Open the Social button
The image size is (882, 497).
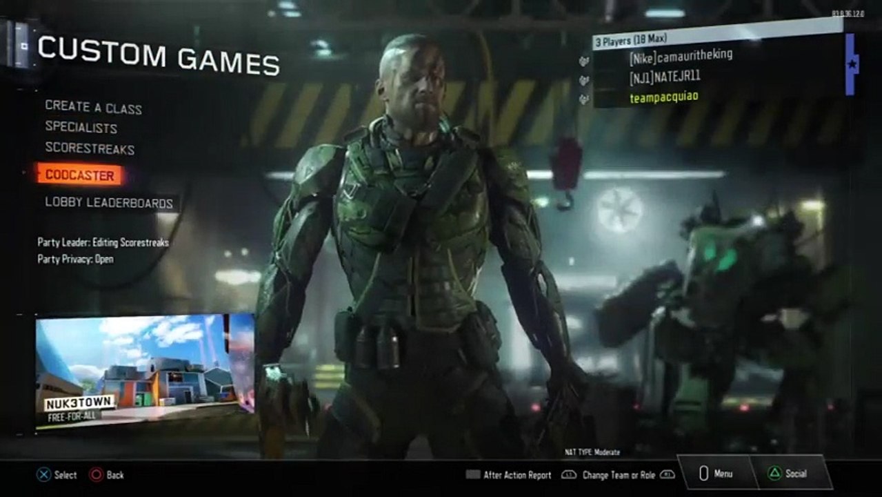(792, 474)
